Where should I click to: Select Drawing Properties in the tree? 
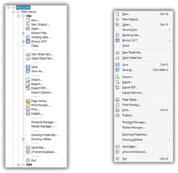45,135
